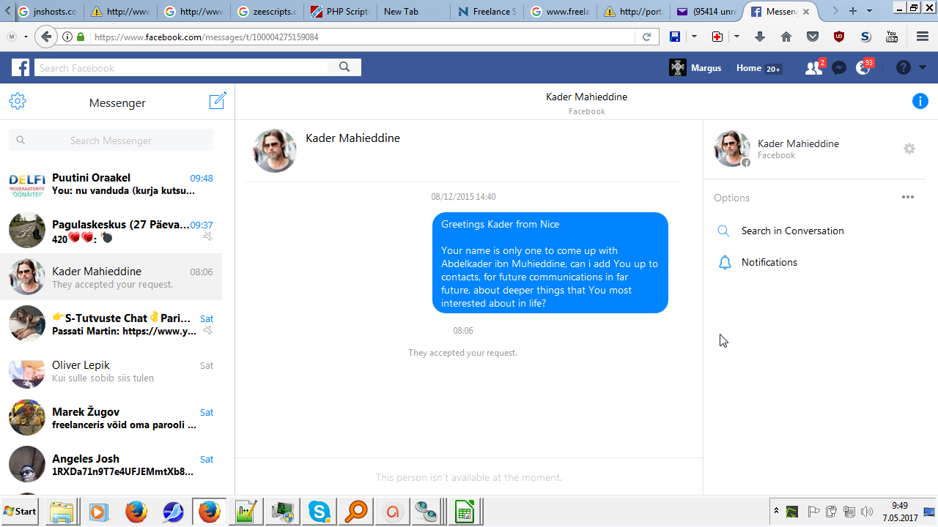
Task: Open the Puutini Oraakel conversation
Action: (111, 184)
